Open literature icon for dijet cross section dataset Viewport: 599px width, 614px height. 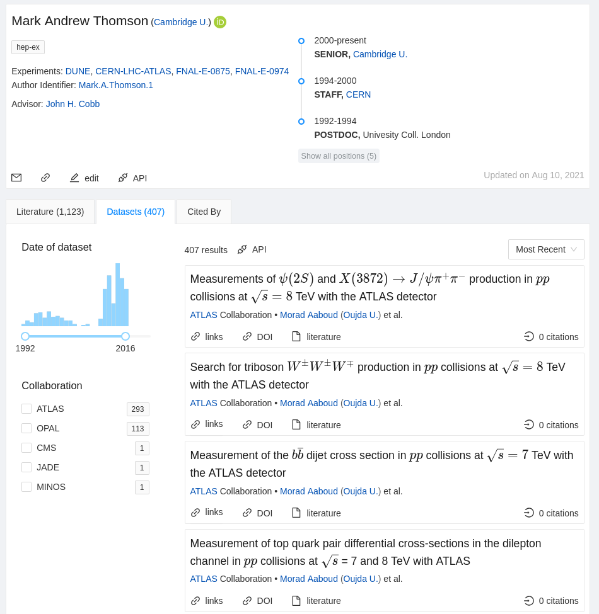[296, 513]
